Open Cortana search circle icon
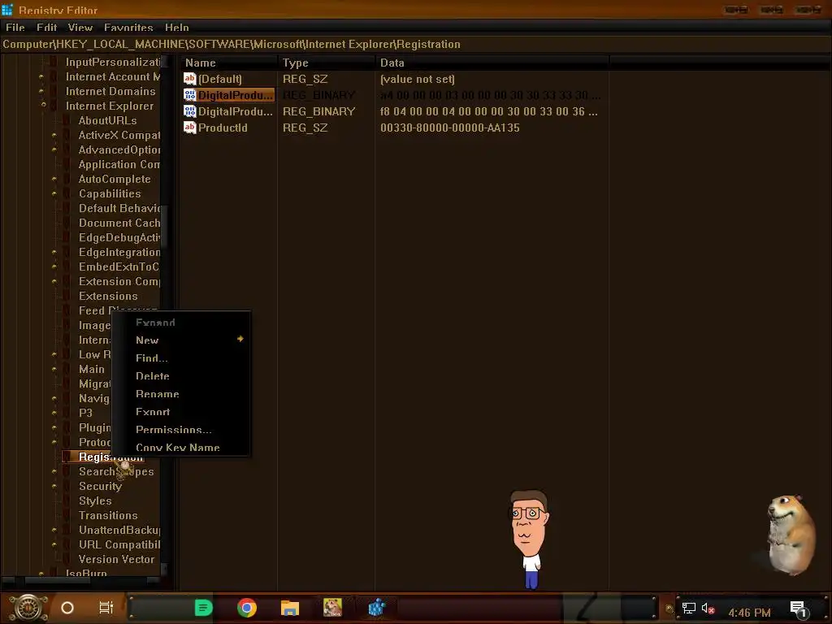This screenshot has width=832, height=624. [x=67, y=608]
